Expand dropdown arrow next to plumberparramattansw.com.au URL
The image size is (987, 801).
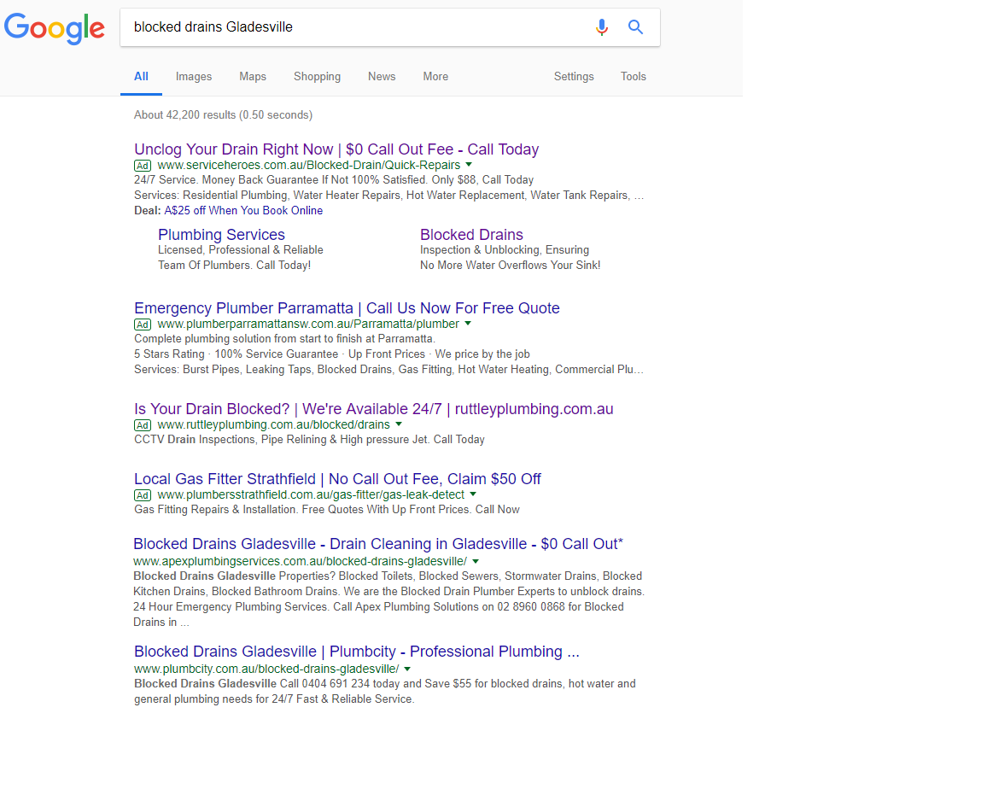click(468, 323)
